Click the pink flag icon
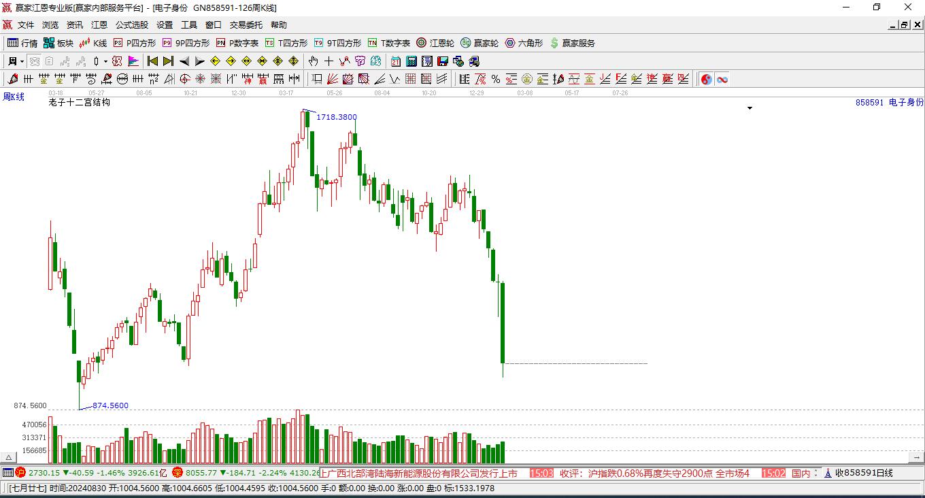Viewport: 925px width, 498px height. (x=133, y=61)
